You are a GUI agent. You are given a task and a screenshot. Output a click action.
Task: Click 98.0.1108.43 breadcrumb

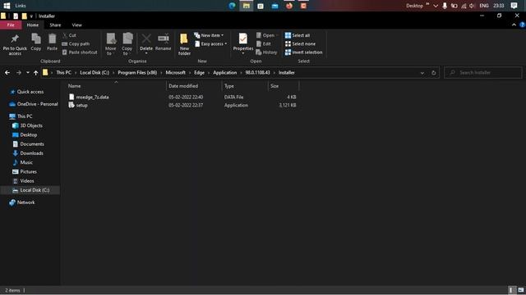pyautogui.click(x=257, y=73)
